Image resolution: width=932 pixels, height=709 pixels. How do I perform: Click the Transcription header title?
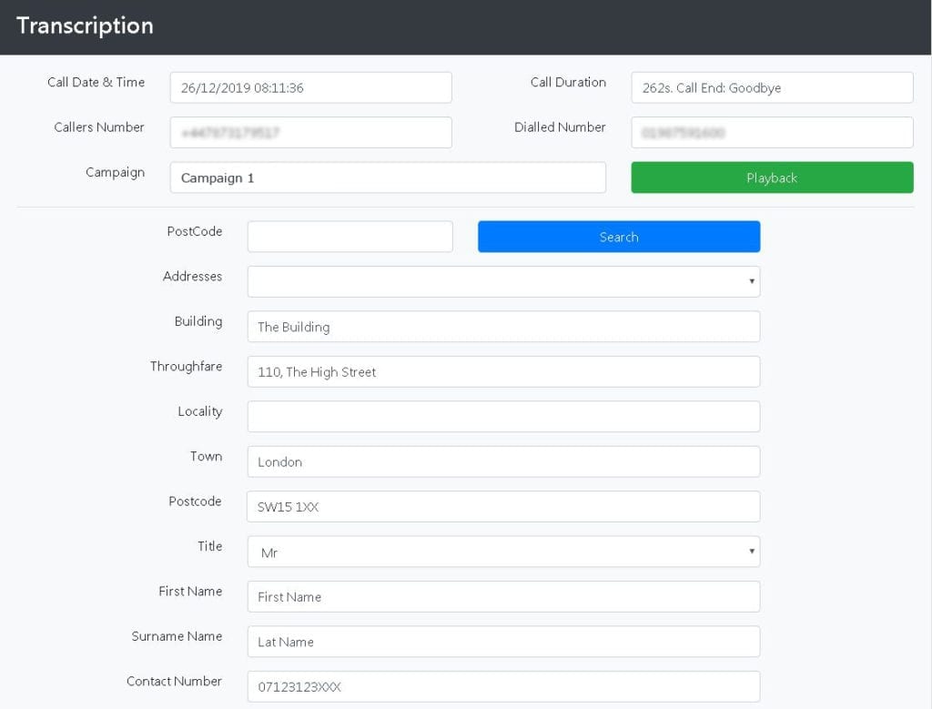click(85, 25)
